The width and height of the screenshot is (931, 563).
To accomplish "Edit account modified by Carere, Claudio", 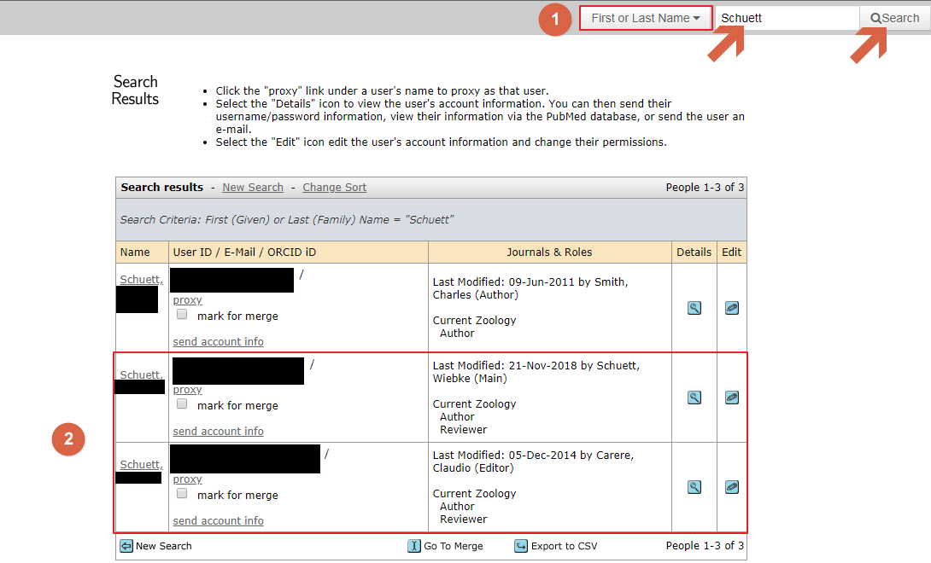I will point(731,487).
